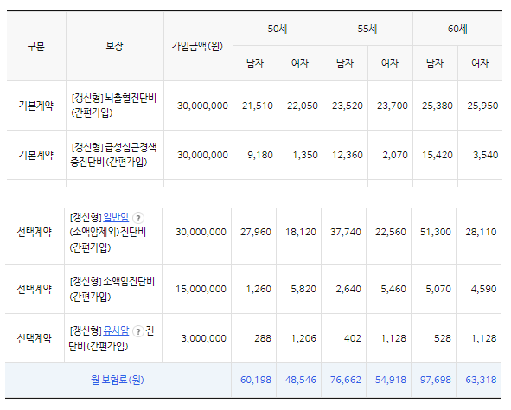This screenshot has width=511, height=410.
Task: Select the 보장 column header
Action: pos(114,46)
